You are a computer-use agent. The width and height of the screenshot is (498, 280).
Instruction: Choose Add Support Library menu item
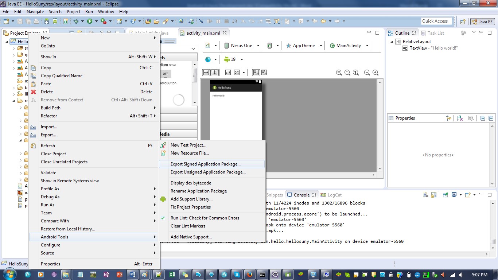(x=212, y=199)
